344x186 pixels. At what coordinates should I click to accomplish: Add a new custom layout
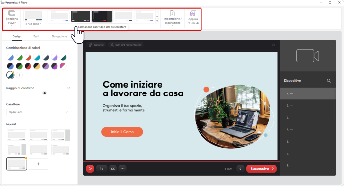pos(39,164)
